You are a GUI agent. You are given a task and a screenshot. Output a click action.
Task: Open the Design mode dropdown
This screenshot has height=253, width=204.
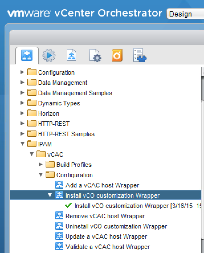pos(185,14)
